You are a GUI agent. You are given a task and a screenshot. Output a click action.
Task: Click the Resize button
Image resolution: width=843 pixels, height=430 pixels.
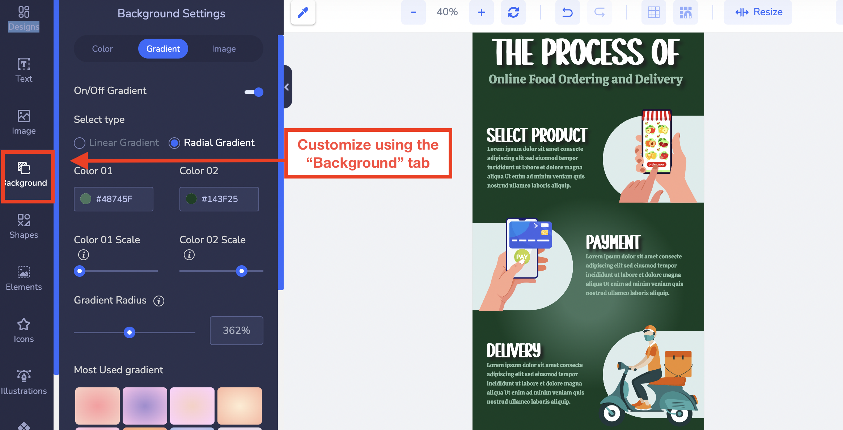(758, 12)
